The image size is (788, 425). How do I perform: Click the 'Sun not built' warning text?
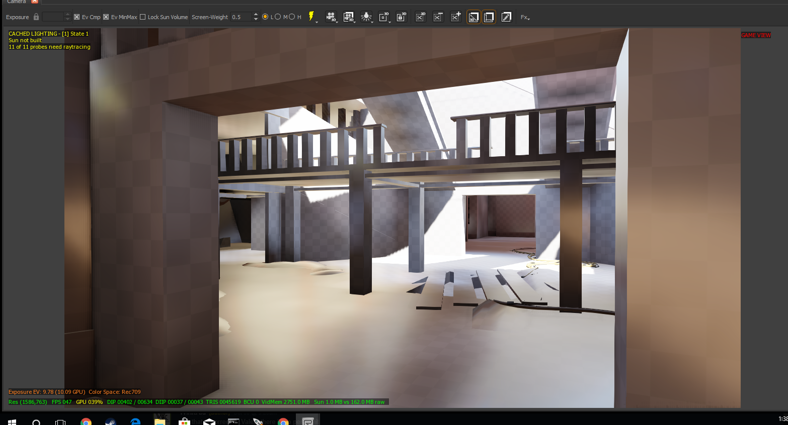pyautogui.click(x=25, y=40)
